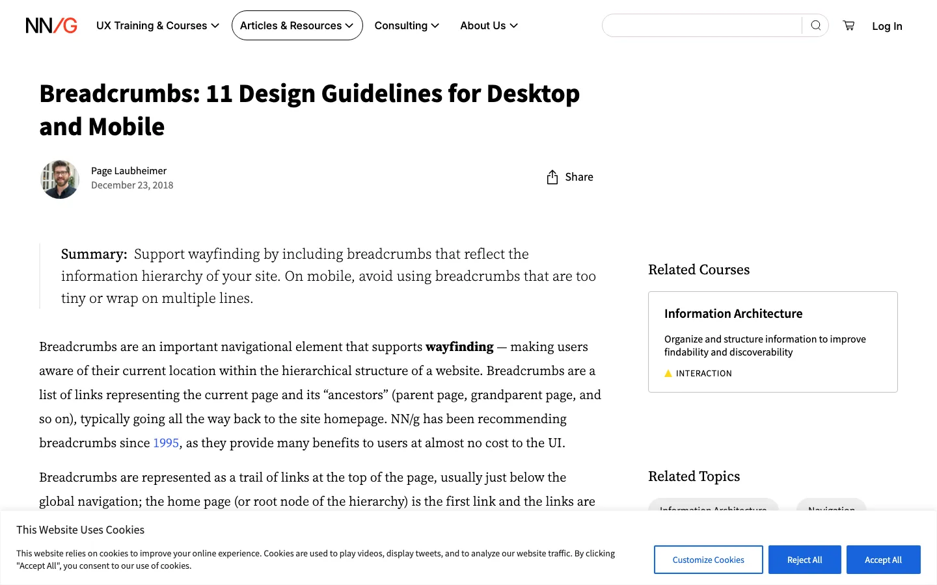Click the bold word wayfinding
This screenshot has height=585, width=937.
pos(459,347)
